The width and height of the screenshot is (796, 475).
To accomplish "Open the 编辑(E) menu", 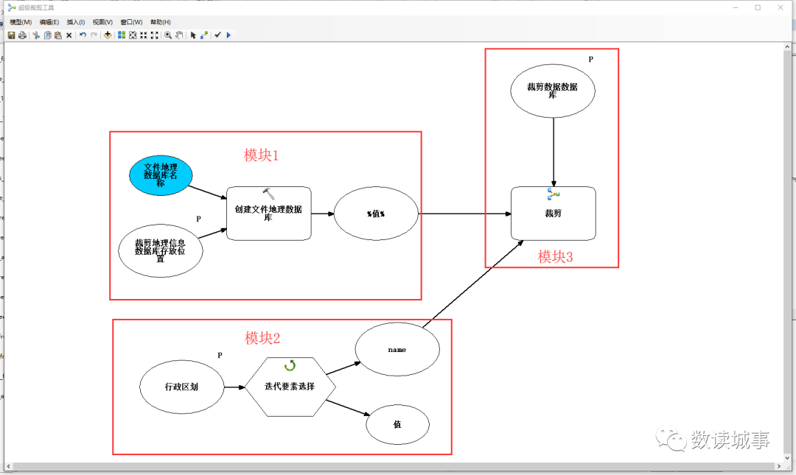I will (49, 22).
